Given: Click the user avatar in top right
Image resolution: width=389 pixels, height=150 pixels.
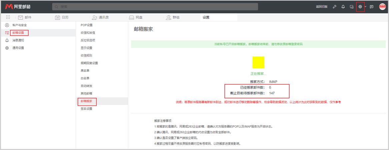Looking at the screenshot, I should point(382,7).
